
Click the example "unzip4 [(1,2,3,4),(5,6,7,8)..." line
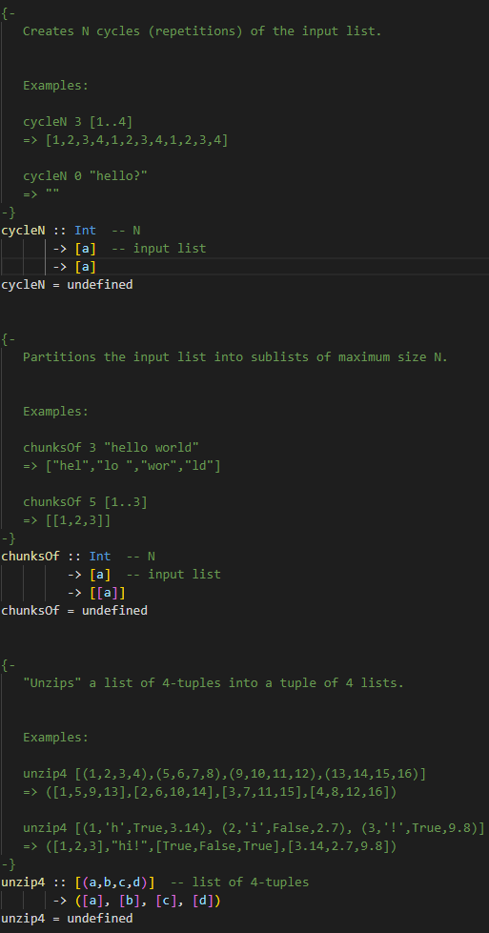224,774
